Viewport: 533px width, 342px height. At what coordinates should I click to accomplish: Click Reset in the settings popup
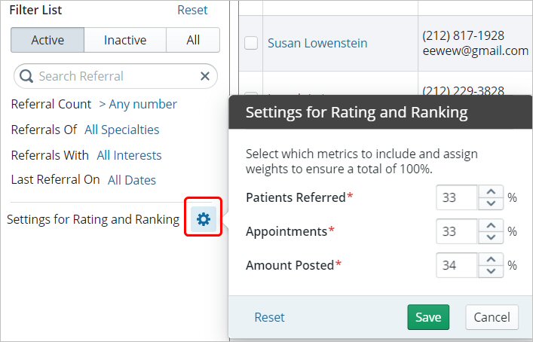pos(270,317)
